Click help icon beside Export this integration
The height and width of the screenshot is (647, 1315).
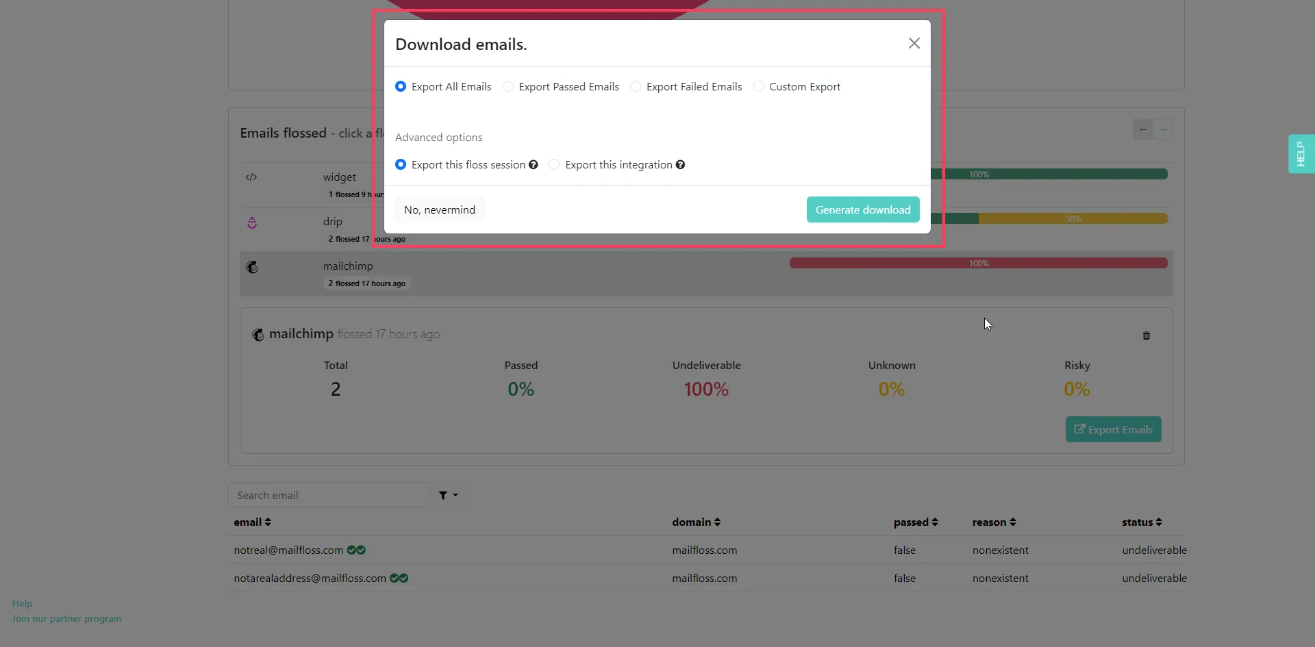click(x=680, y=165)
